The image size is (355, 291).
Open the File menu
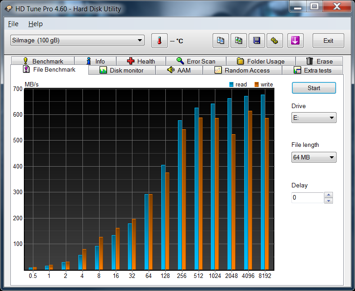pos(13,24)
